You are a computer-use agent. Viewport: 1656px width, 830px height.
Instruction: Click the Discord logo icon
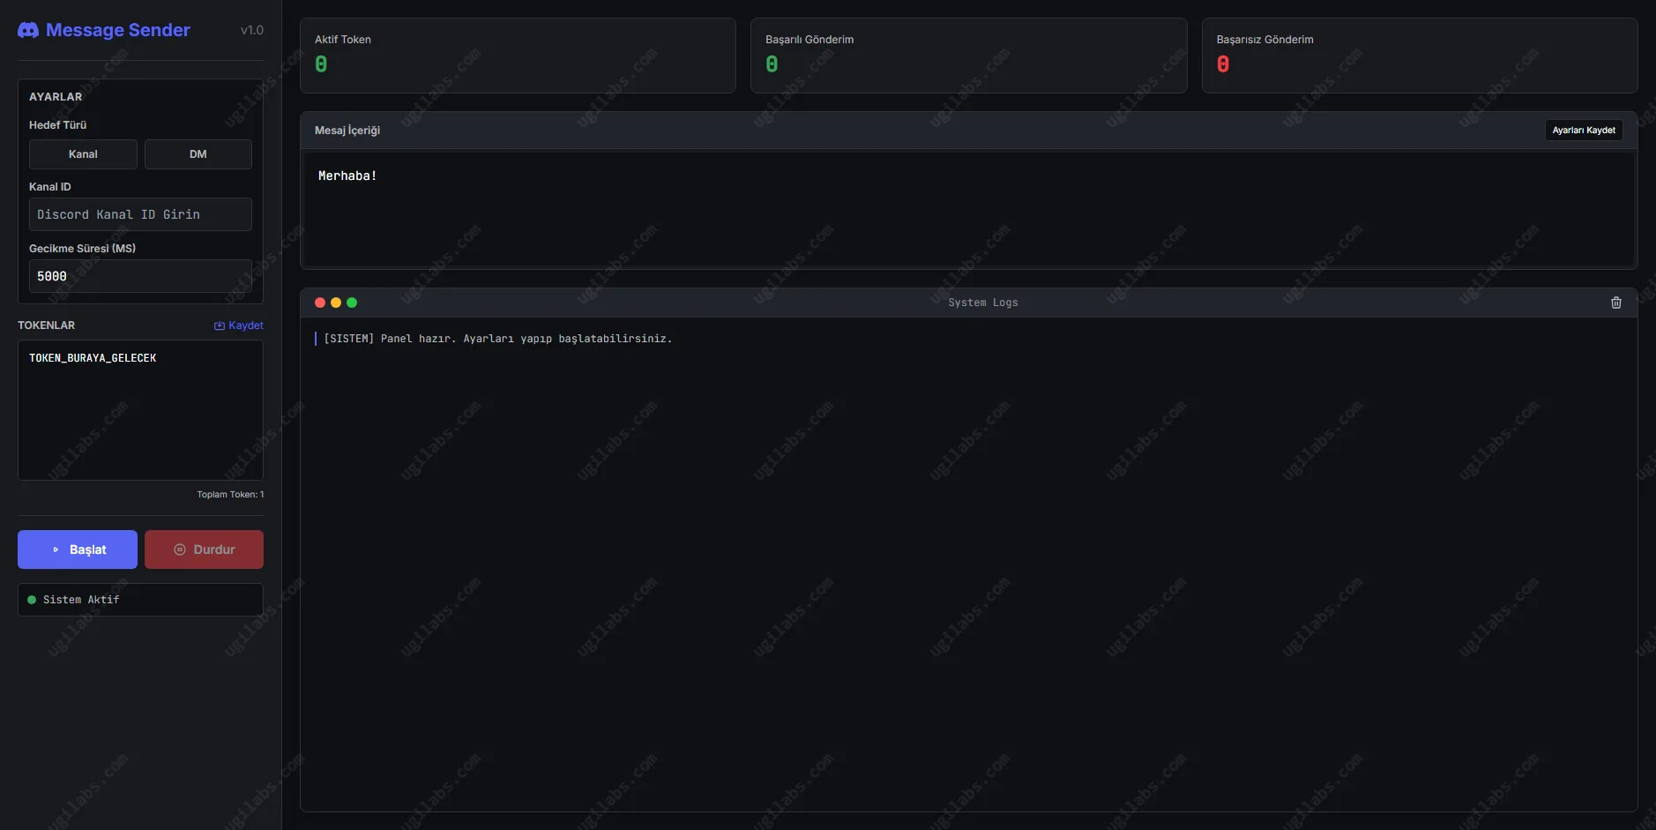[28, 30]
